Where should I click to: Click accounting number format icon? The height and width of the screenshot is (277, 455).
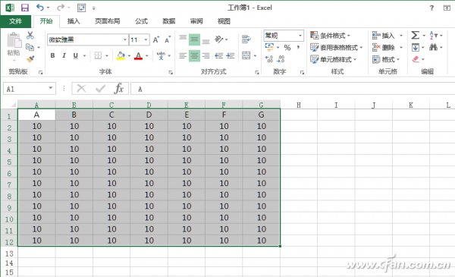pos(269,47)
